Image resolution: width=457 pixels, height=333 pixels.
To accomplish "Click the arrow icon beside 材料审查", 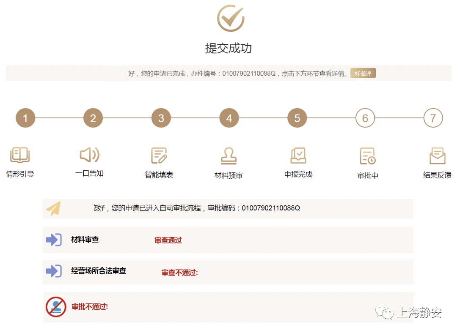I will click(54, 240).
